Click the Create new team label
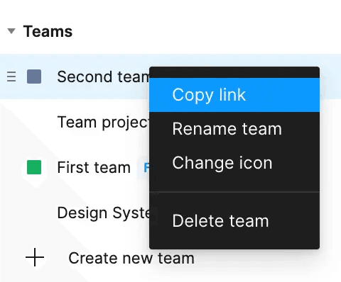341x282 pixels. 131,258
